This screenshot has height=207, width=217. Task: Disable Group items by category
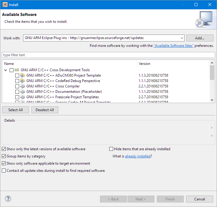[4, 156]
